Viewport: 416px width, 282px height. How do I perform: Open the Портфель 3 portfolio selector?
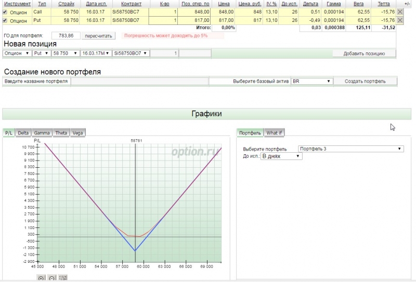[350, 149]
